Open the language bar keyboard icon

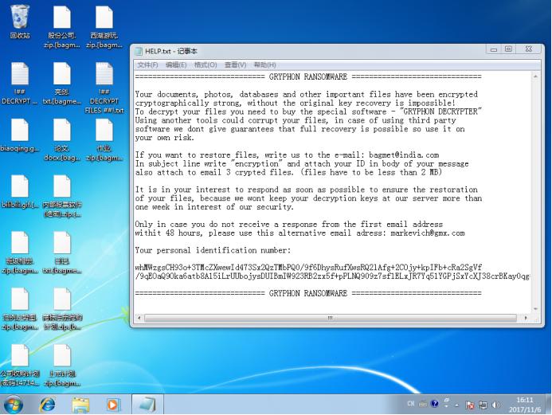point(422,404)
